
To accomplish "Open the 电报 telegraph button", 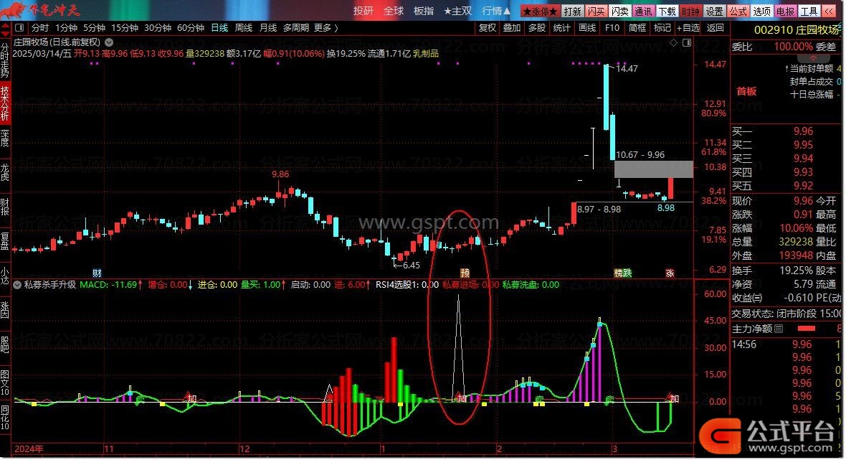I will tap(786, 11).
